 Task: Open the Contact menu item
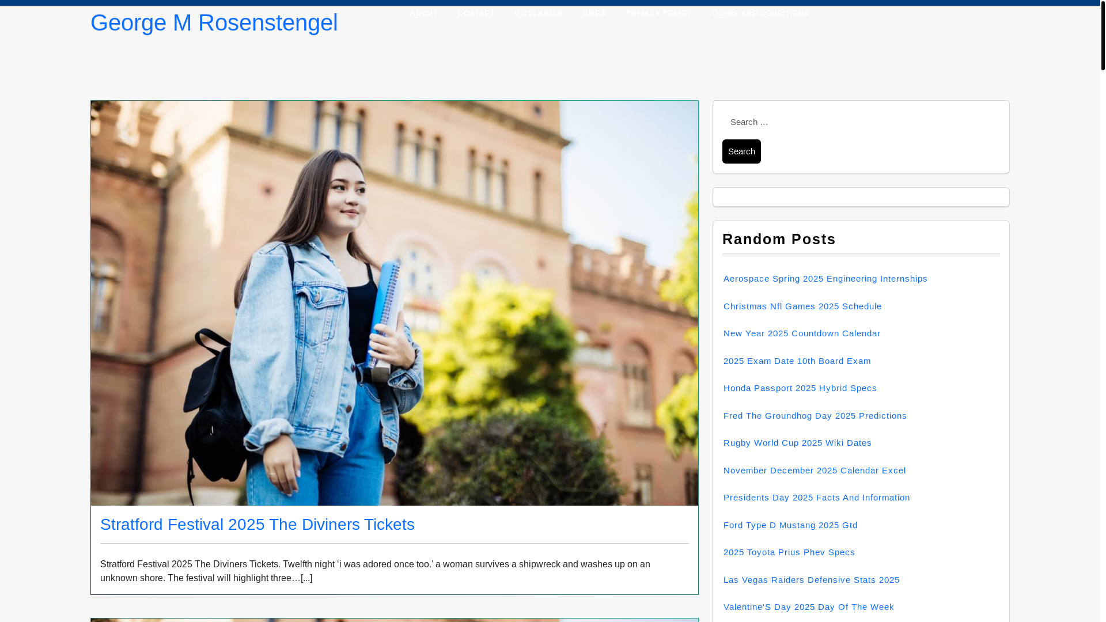(x=476, y=13)
